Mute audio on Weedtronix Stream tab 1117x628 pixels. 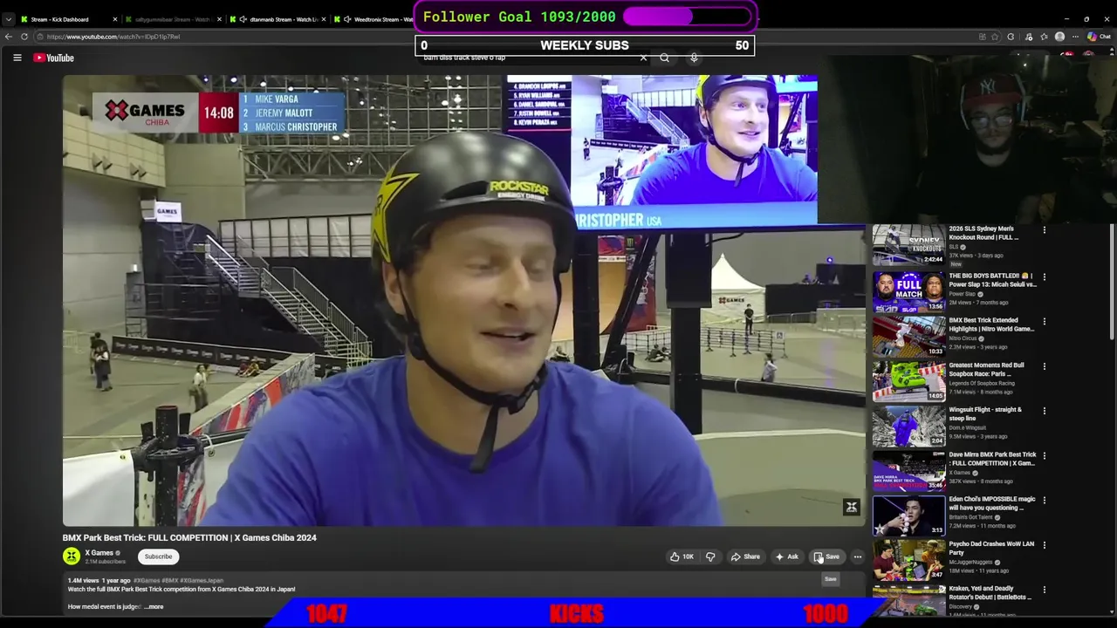(x=348, y=19)
